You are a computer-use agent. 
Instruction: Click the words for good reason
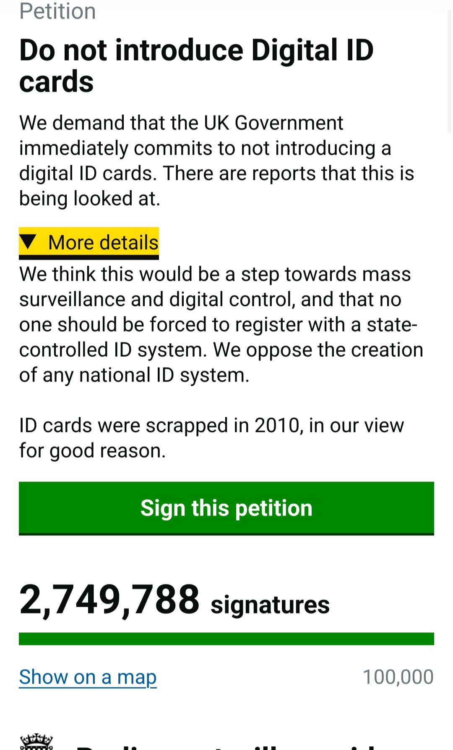pyautogui.click(x=92, y=451)
